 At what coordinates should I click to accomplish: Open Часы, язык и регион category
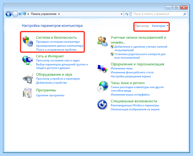tap(128, 83)
